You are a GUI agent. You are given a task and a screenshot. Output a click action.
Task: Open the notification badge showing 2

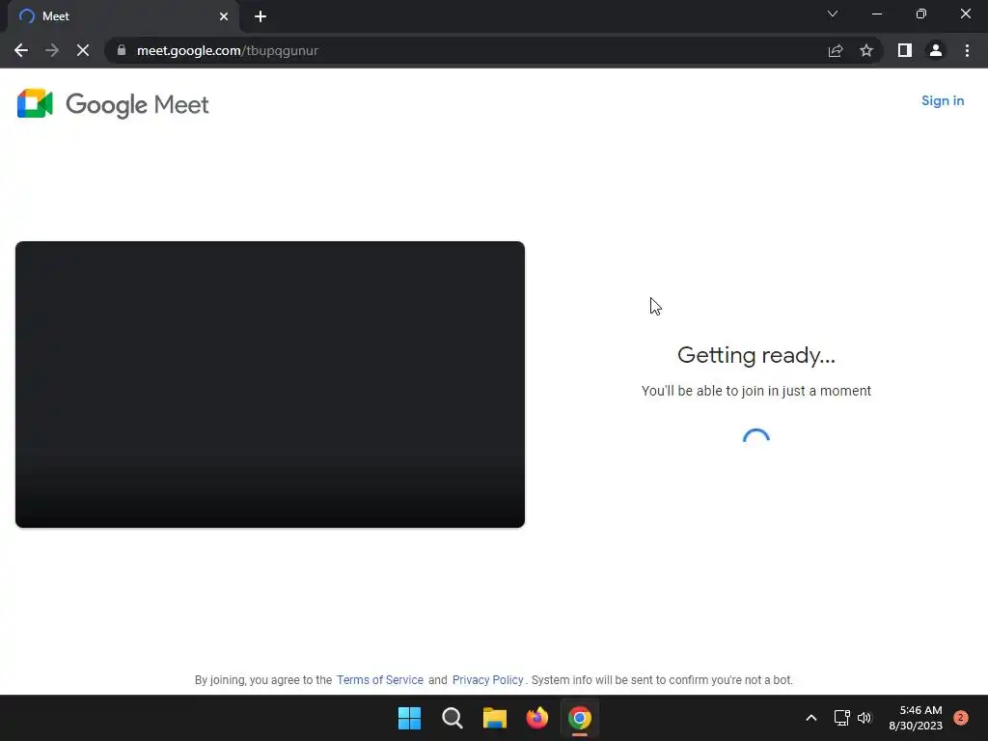[961, 718]
